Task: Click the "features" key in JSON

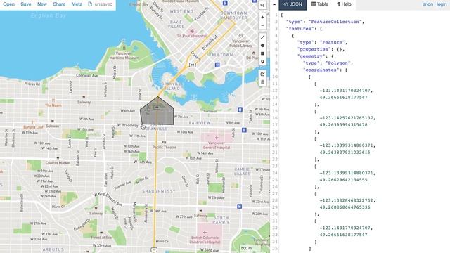Action: tap(300, 29)
